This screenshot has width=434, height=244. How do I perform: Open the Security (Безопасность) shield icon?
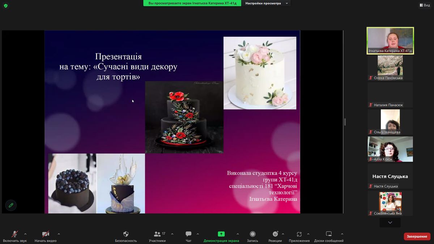coord(126,234)
